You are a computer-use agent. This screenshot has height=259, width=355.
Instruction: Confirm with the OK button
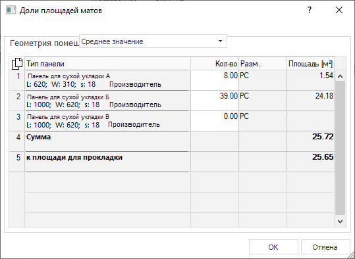point(273,247)
